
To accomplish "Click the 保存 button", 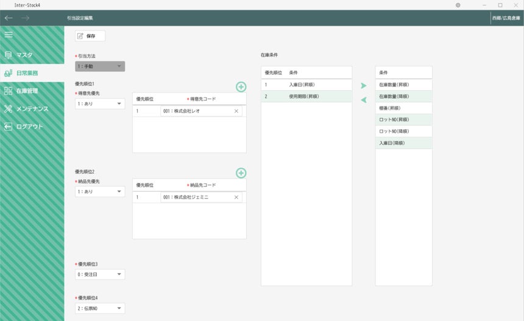I will (x=90, y=36).
